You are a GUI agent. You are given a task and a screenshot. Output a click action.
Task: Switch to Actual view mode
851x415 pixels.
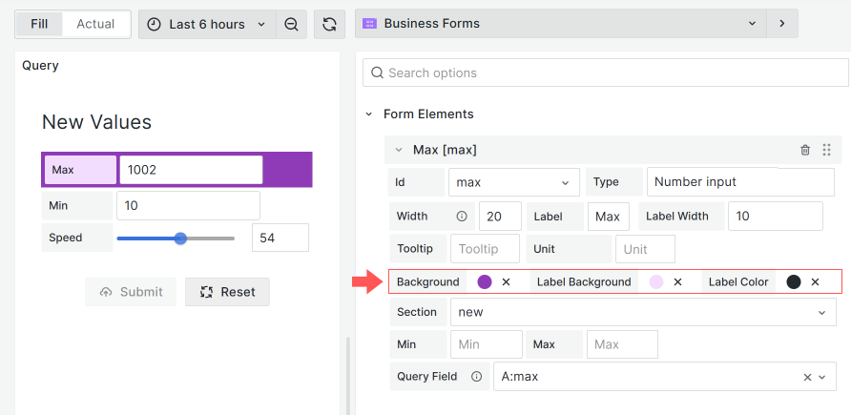pyautogui.click(x=95, y=24)
